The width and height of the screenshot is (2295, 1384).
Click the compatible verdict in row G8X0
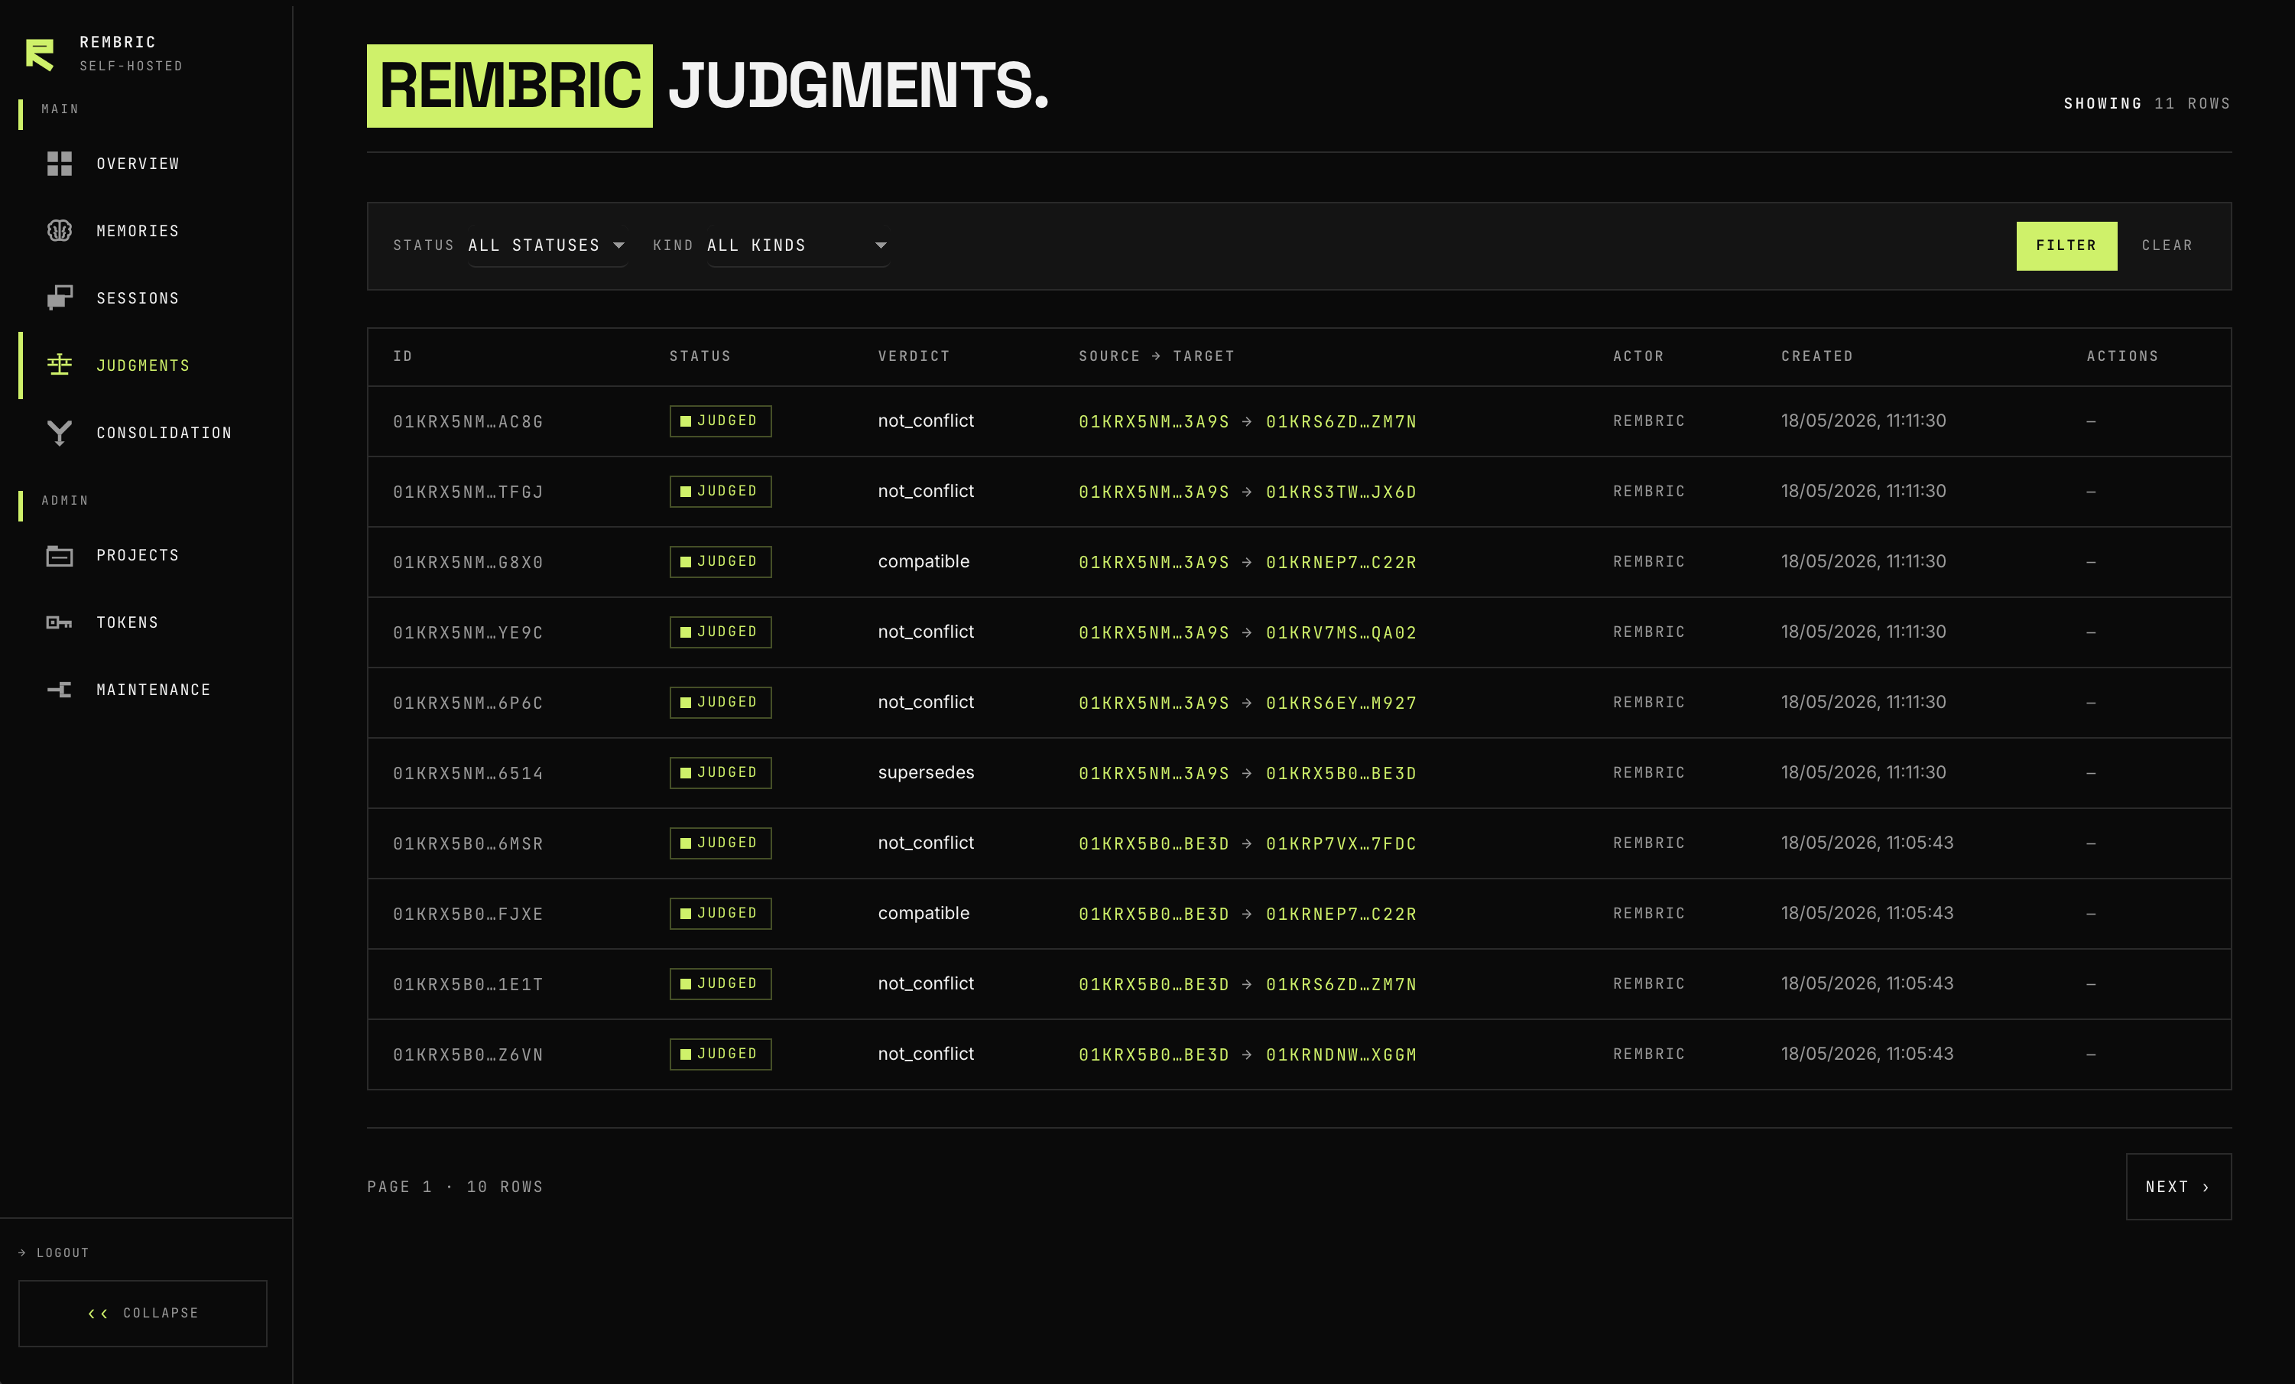tap(923, 561)
